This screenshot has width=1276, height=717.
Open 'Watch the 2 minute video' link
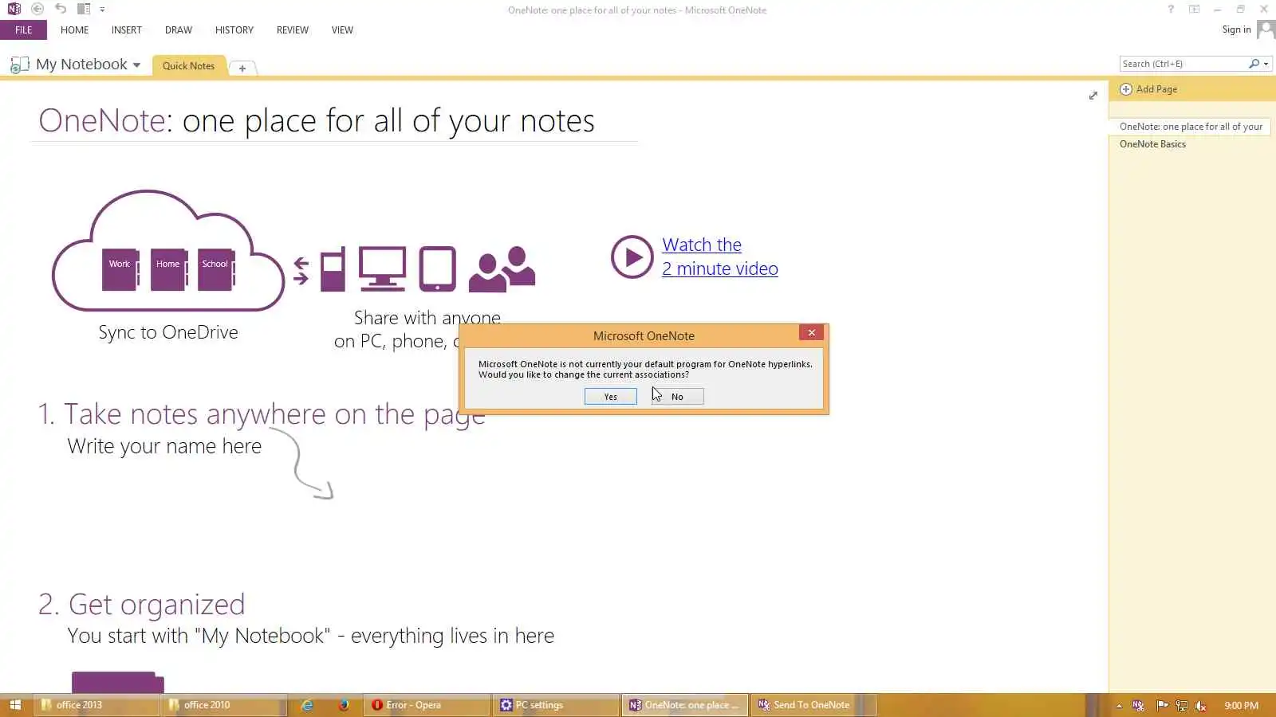tap(719, 257)
